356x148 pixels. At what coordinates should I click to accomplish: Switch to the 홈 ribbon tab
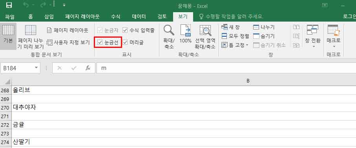tap(31, 16)
